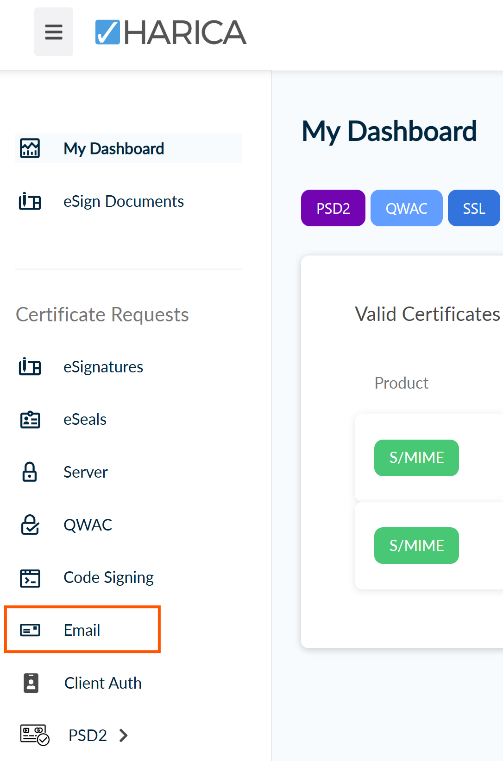Click the blue SSL button
This screenshot has height=761, width=503.
[x=474, y=208]
